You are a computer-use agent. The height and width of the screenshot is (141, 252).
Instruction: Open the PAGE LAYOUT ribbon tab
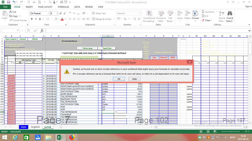coord(45,7)
